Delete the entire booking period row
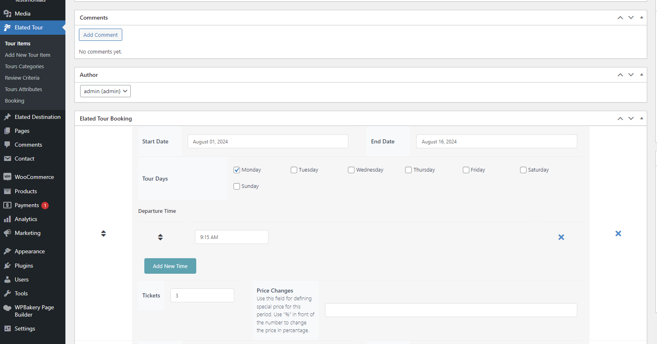Screen dimensions: 657x344 pyautogui.click(x=618, y=233)
